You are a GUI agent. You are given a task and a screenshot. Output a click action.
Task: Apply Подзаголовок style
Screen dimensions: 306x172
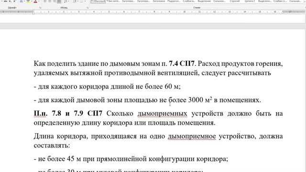174,1
